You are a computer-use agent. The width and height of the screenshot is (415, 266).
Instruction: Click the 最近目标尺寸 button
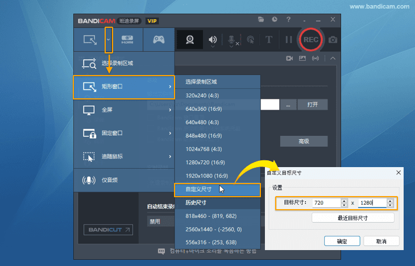352,218
